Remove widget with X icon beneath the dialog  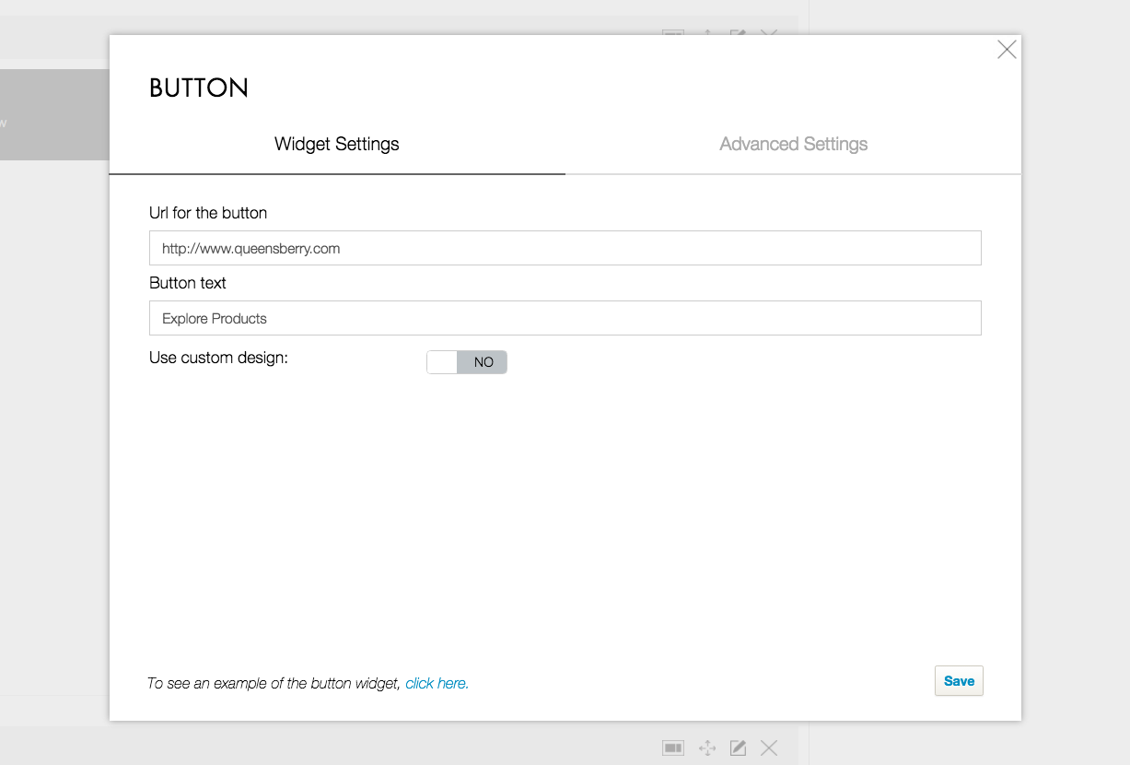[769, 747]
